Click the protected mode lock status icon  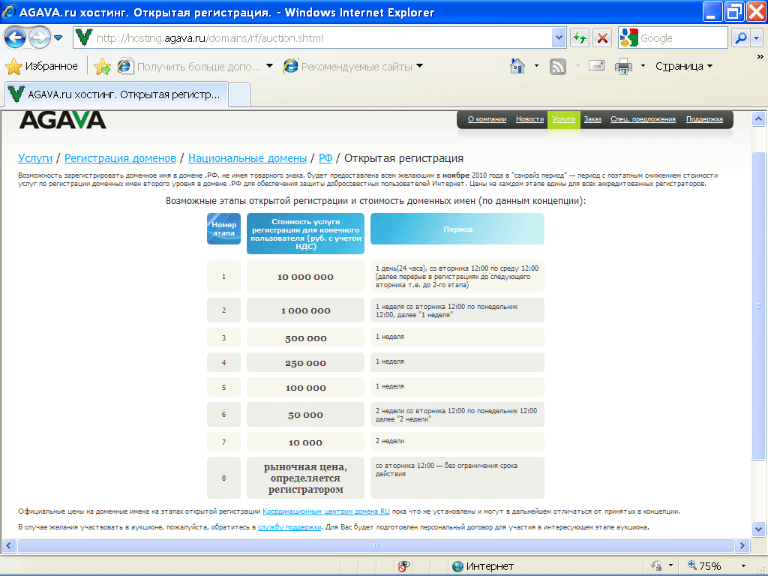pyautogui.click(x=657, y=566)
